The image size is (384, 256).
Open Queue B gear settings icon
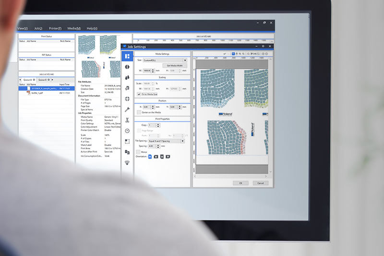49,80
